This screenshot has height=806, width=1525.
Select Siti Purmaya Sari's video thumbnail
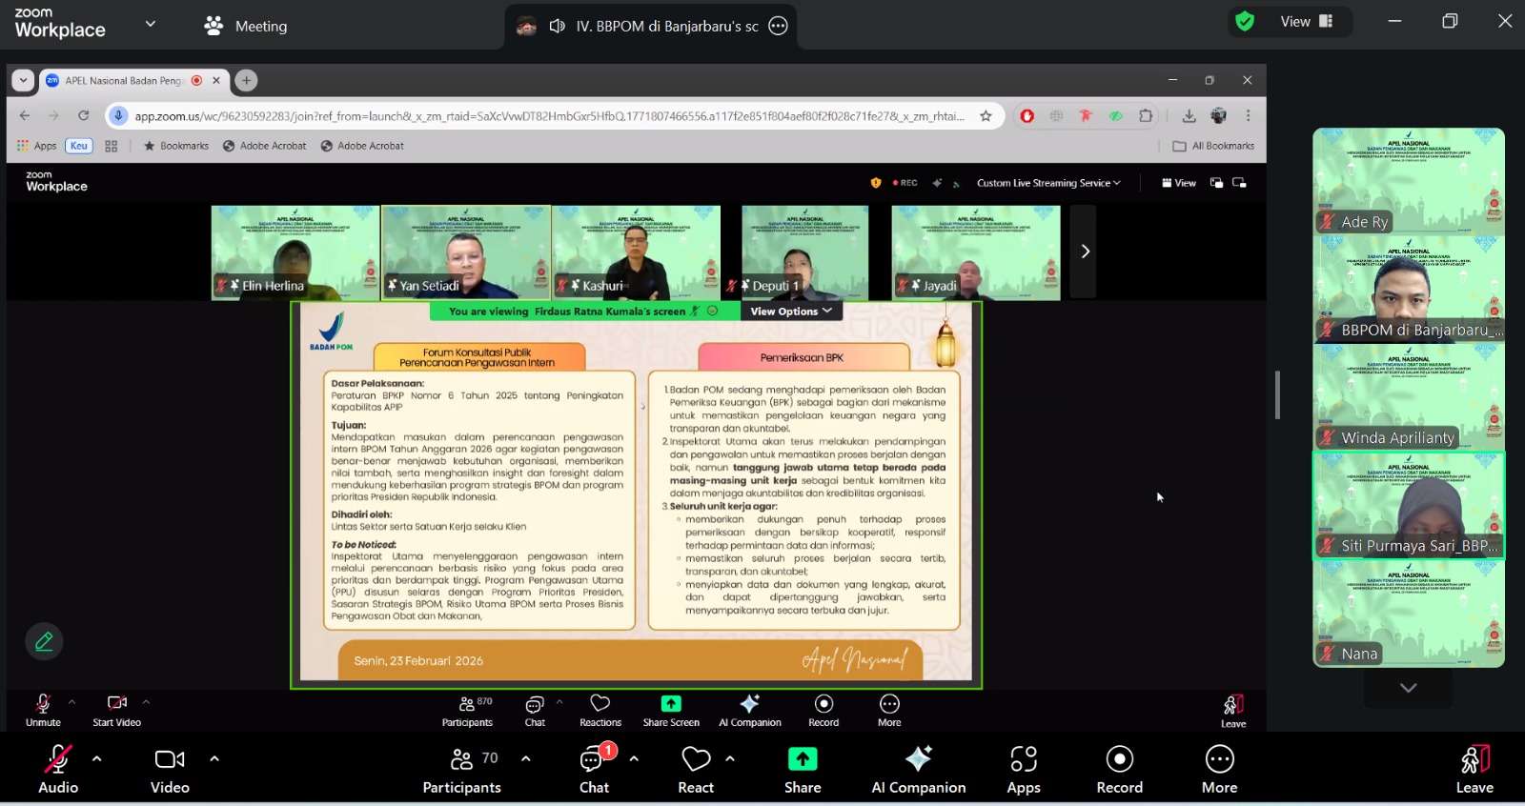click(1408, 506)
